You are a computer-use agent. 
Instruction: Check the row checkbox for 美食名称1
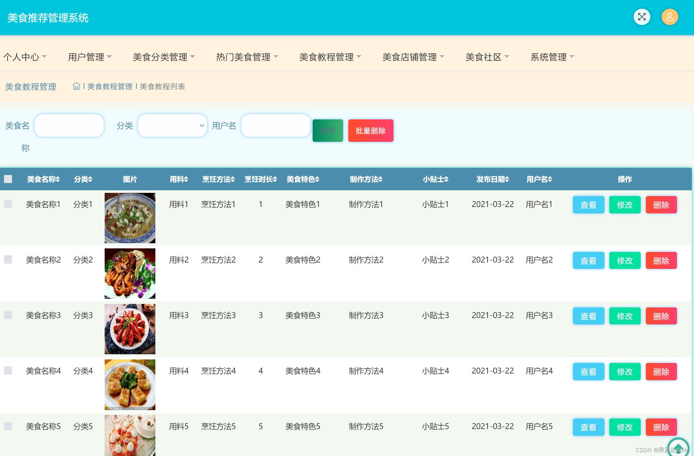click(x=8, y=204)
